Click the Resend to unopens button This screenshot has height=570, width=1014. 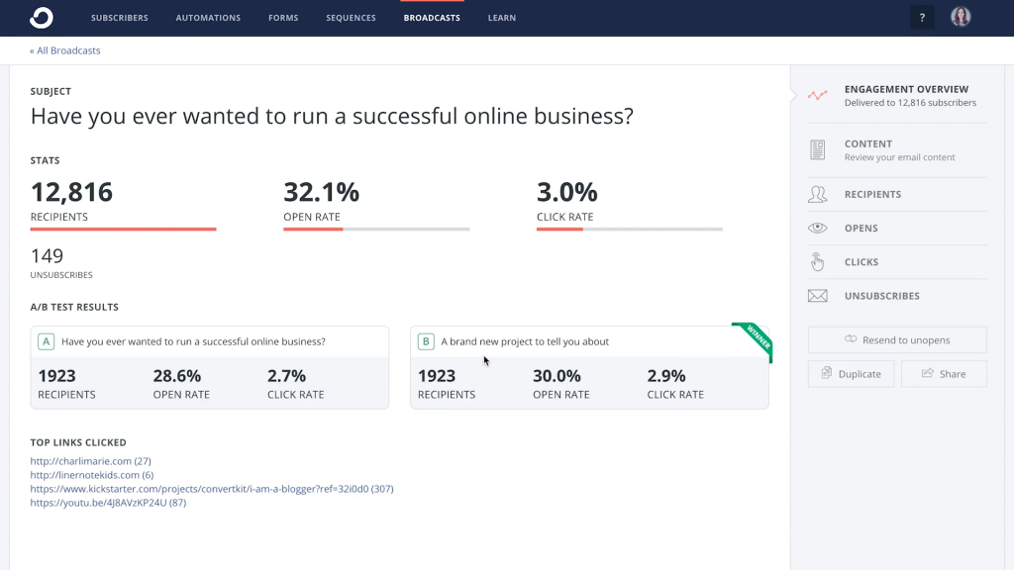click(x=897, y=340)
